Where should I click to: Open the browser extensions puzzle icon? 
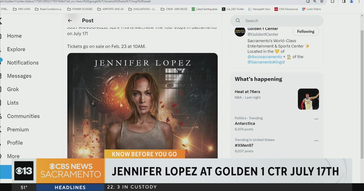click(x=332, y=2)
